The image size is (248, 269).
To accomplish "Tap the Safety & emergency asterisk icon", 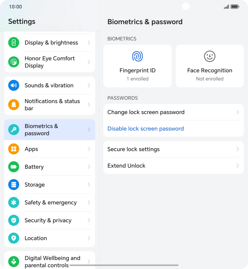I will click(14, 202).
